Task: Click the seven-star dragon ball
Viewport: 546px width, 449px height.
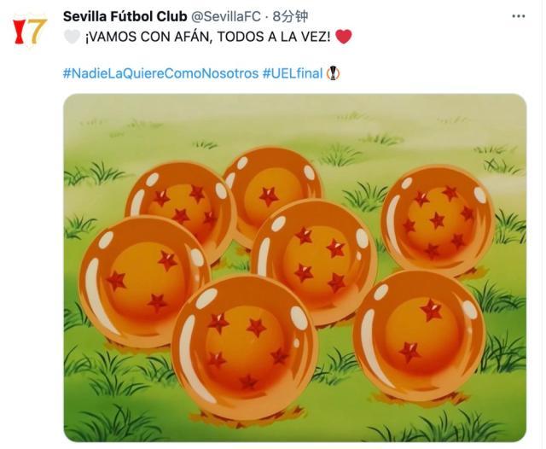Action: pyautogui.click(x=438, y=221)
